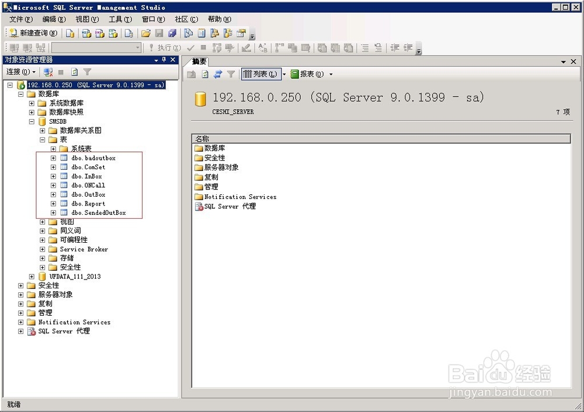The image size is (584, 412).
Task: Expand the dbo.badoutbox table node
Action: [53, 158]
